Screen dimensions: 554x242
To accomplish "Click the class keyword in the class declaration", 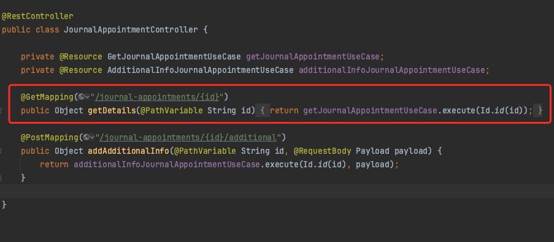I will (47, 29).
